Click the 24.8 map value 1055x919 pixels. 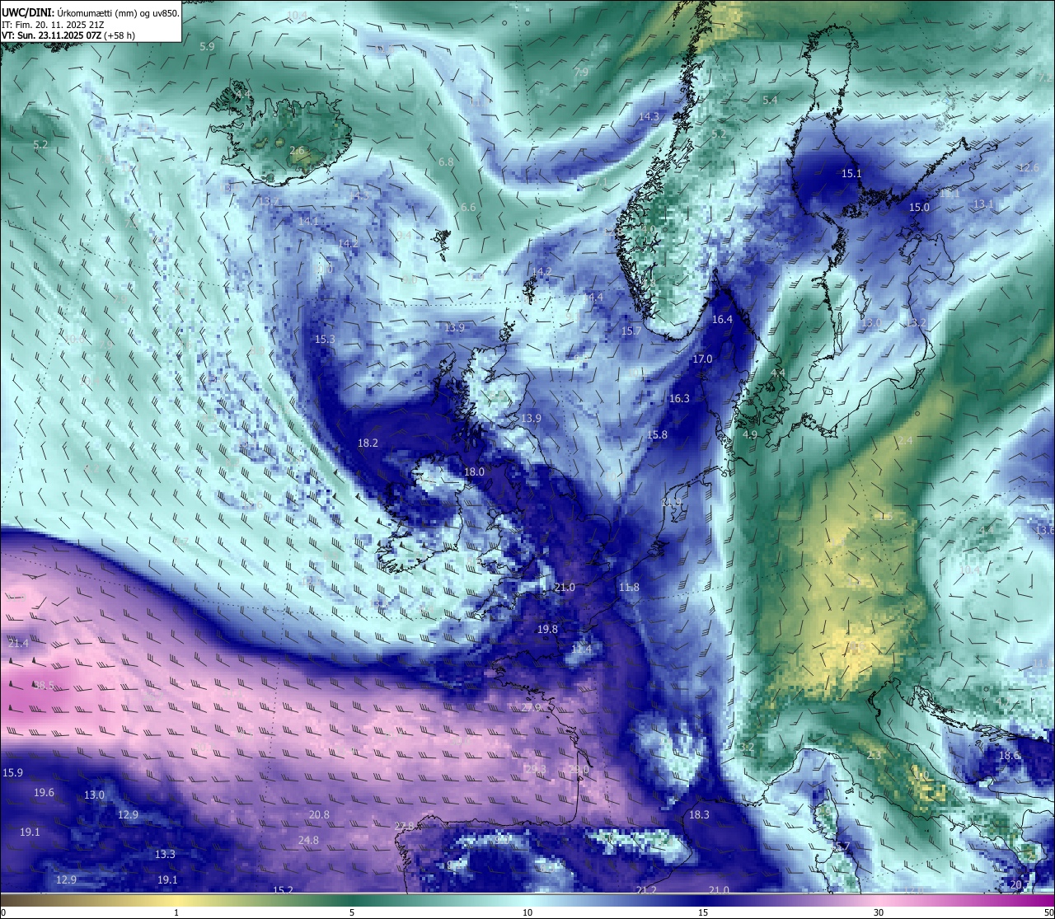click(x=308, y=841)
